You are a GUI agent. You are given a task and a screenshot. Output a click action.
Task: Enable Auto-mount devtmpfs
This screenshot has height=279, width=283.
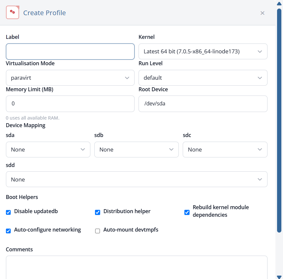point(97,231)
